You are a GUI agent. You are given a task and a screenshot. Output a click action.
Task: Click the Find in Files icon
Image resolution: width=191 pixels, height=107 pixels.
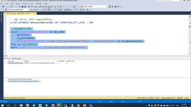pyautogui.click(x=82, y=7)
